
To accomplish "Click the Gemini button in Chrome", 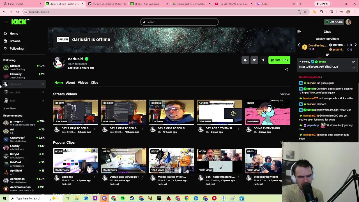I will pyautogui.click(x=322, y=4).
